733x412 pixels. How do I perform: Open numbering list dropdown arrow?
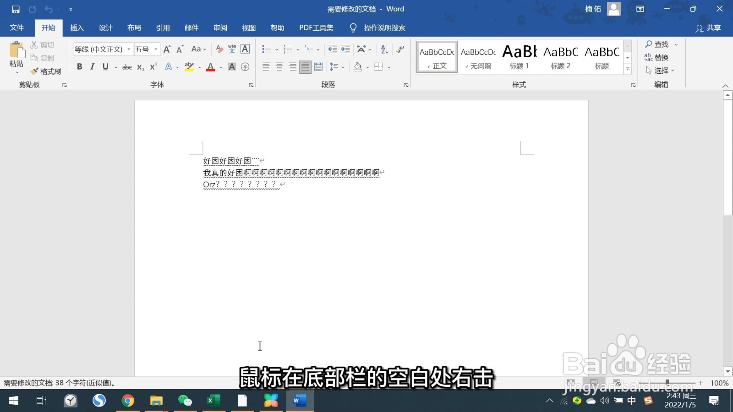click(x=298, y=49)
